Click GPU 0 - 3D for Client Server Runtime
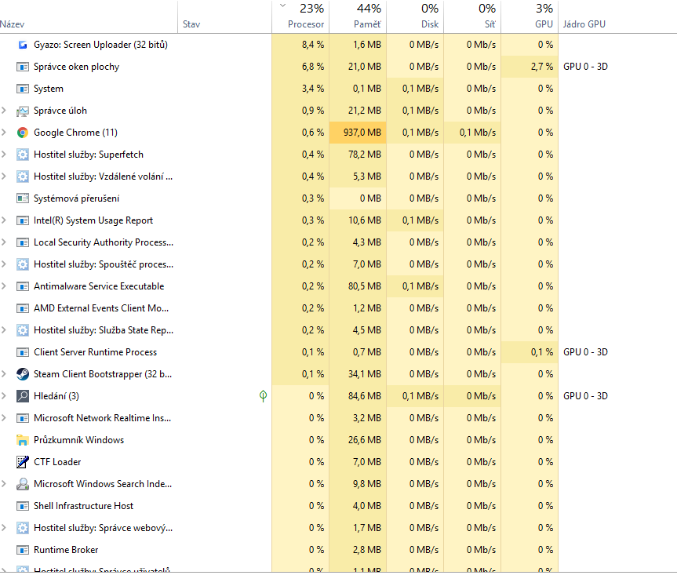Screen dimensions: 677x575 coord(585,352)
